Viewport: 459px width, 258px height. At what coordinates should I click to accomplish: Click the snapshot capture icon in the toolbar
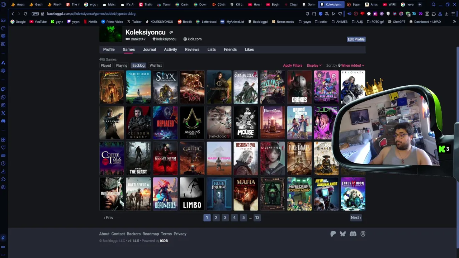tap(314, 14)
